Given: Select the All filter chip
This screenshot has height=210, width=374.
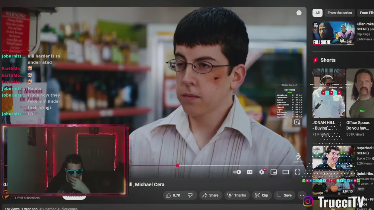Looking at the screenshot, I should [317, 13].
